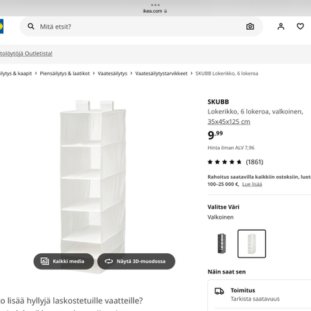Go to 'Piensäilytys & laatikot' breadcrumb

[x=65, y=73]
